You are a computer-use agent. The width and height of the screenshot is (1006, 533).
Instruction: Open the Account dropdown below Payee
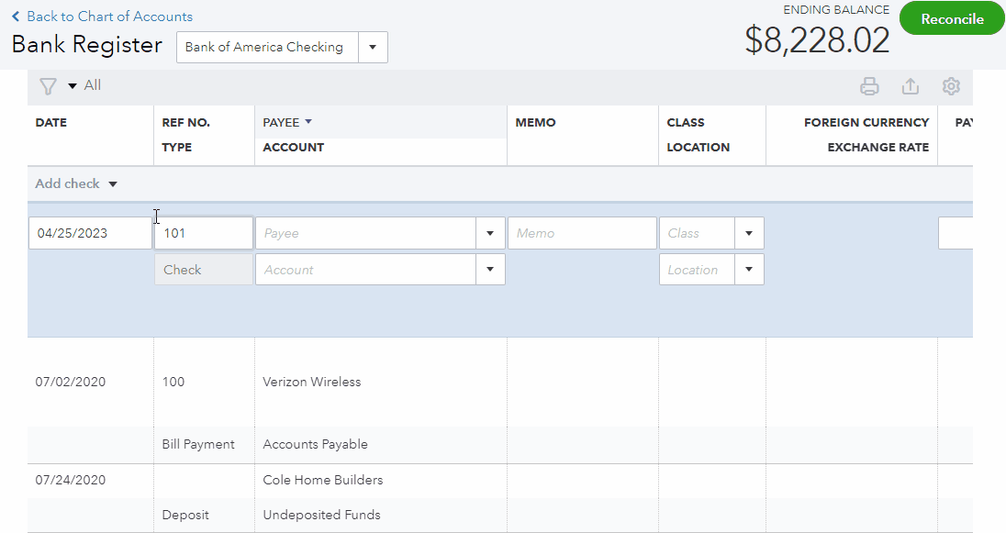[490, 269]
